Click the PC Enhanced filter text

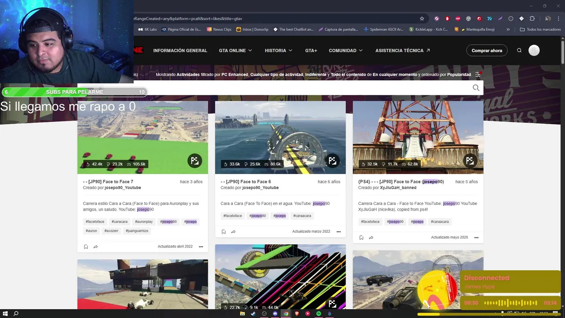[235, 75]
